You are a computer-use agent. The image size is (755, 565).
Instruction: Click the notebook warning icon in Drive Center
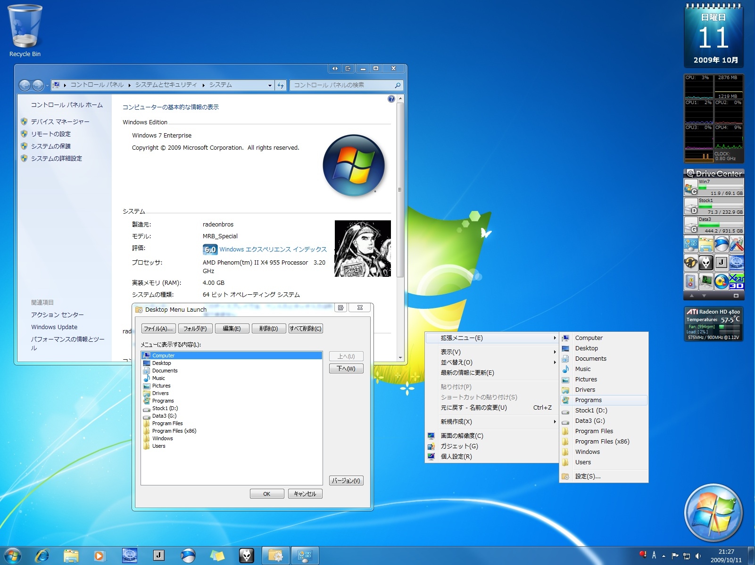[x=691, y=281]
